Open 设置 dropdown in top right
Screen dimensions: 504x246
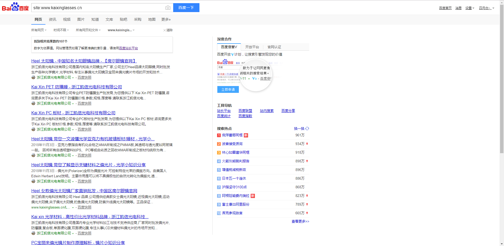(470, 8)
